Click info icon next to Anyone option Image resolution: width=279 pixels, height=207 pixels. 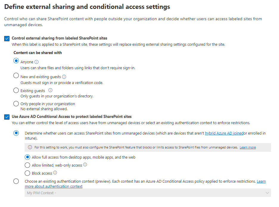click(37, 62)
